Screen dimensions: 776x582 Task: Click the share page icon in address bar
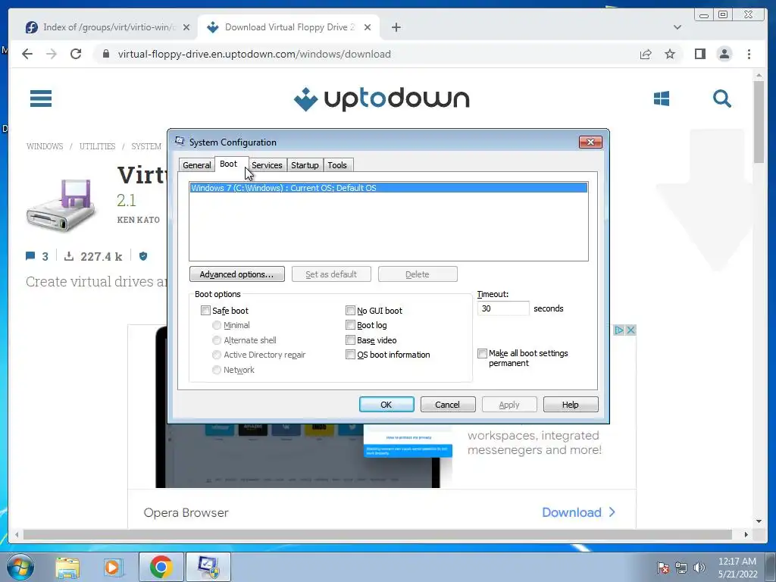click(646, 54)
